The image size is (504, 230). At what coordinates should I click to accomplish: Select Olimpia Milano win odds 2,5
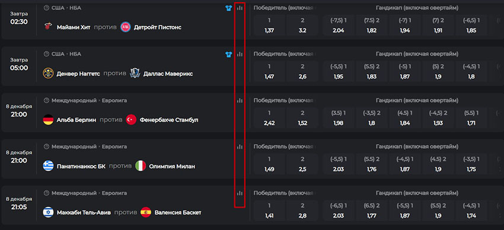[302, 165]
